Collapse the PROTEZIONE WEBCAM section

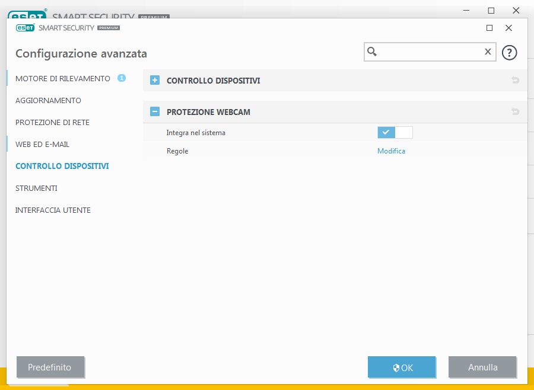coord(155,111)
